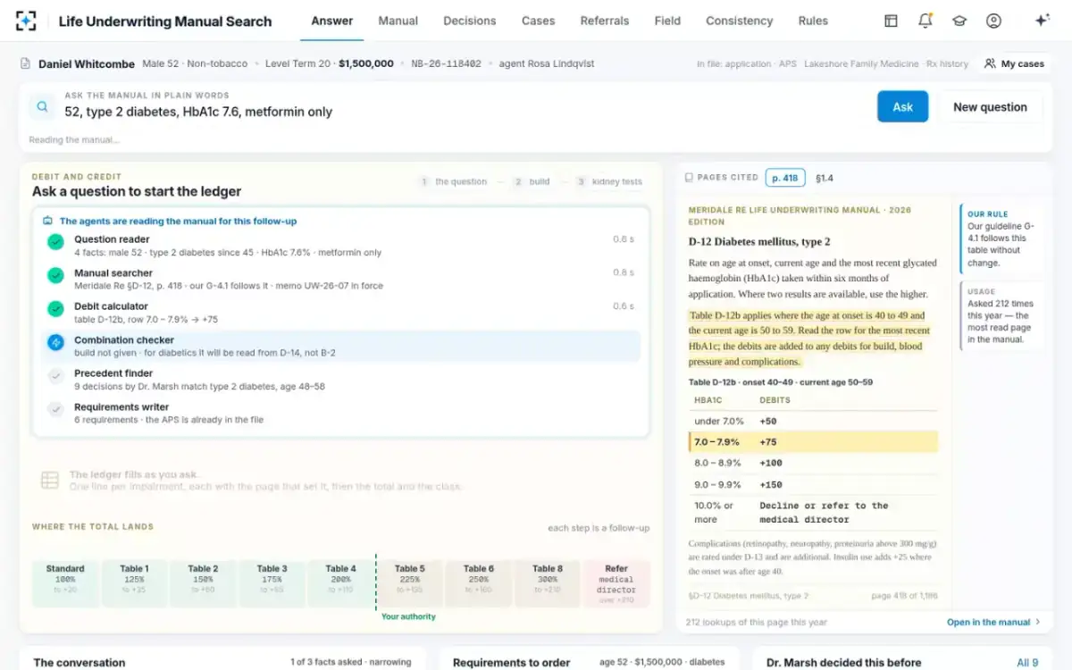This screenshot has height=670, width=1072.
Task: Jump to step 2 build
Action: coord(531,181)
